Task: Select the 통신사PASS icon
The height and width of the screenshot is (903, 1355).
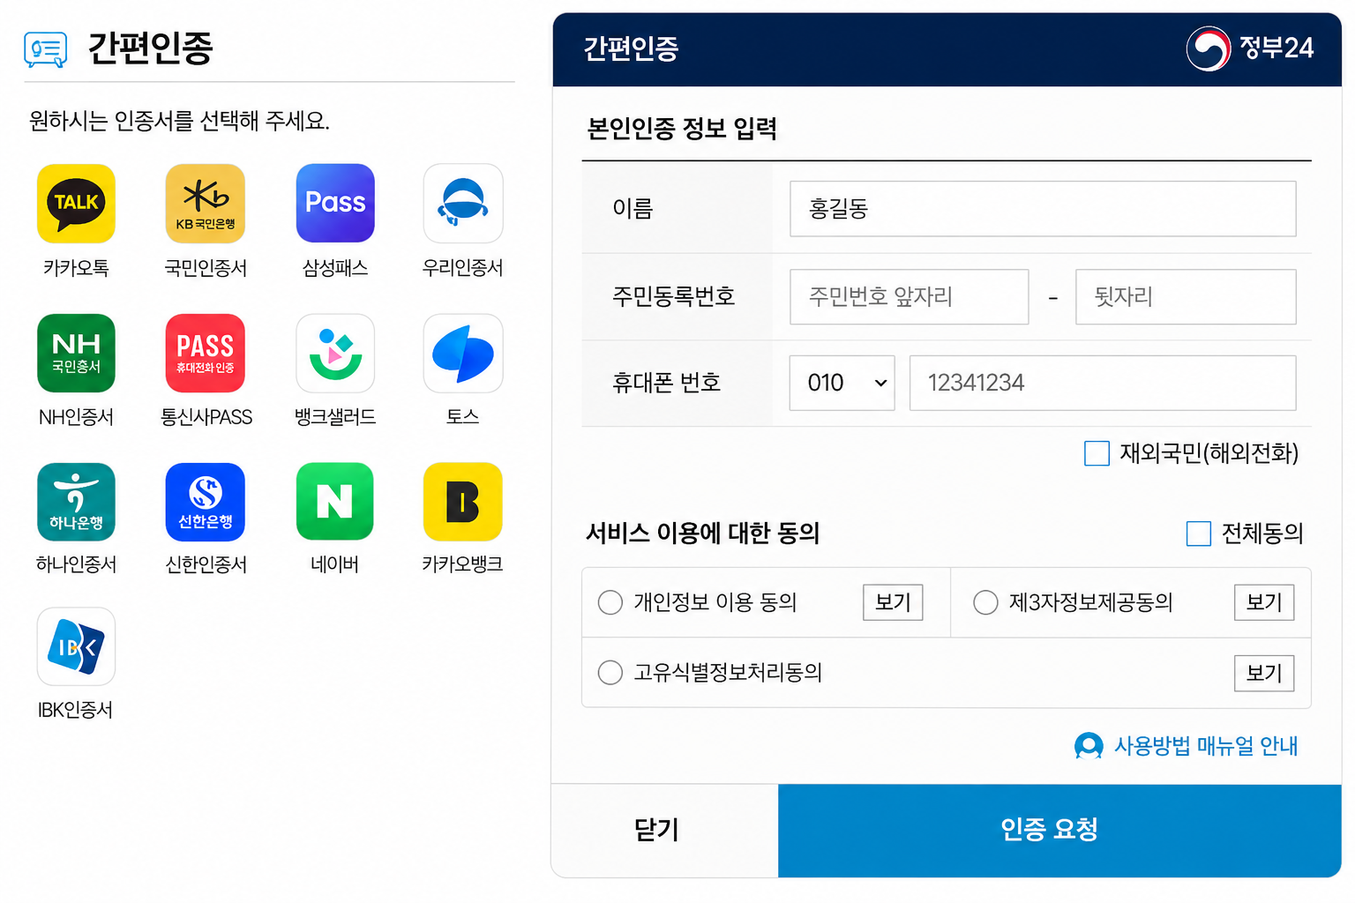Action: tap(206, 354)
